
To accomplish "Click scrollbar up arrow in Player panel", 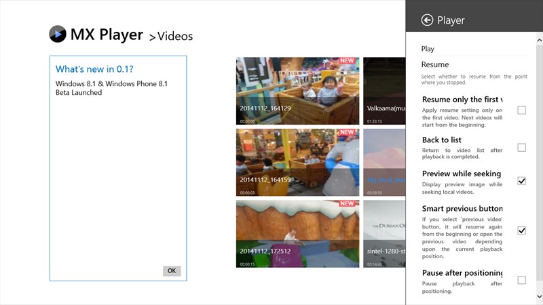I will click(x=539, y=41).
